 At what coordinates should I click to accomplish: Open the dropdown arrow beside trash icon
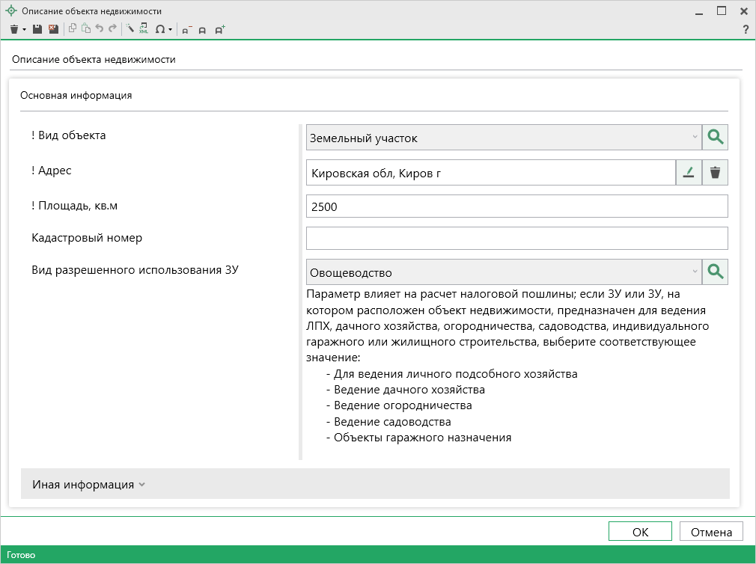(x=24, y=31)
